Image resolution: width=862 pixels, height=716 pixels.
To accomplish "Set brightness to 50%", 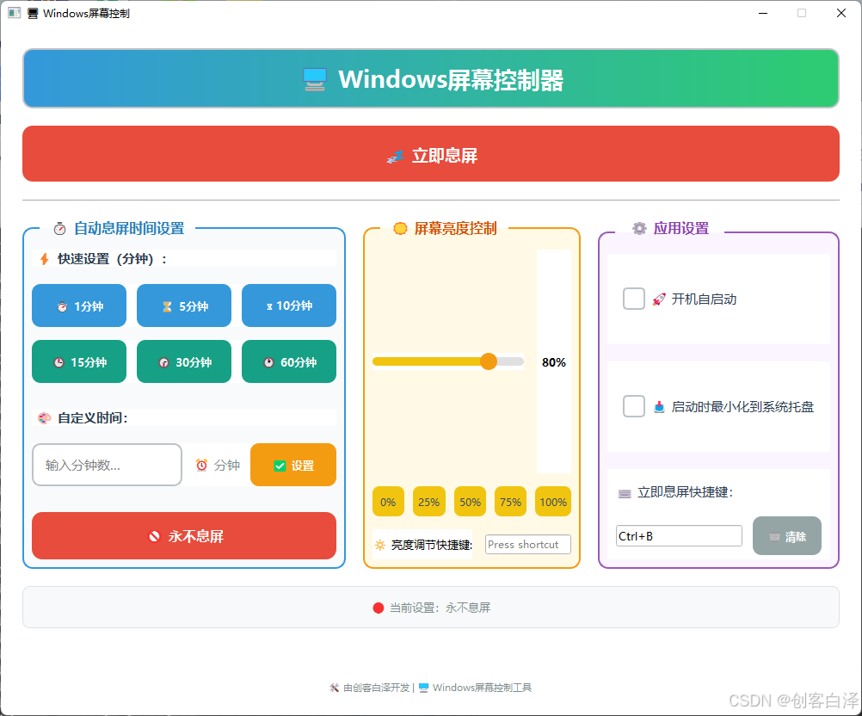I will (470, 502).
